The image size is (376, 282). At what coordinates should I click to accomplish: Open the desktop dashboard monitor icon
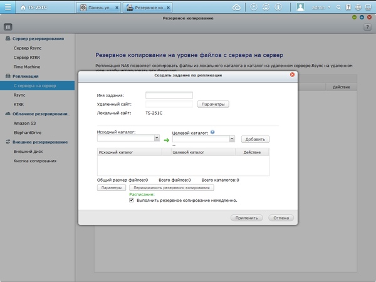(x=368, y=8)
